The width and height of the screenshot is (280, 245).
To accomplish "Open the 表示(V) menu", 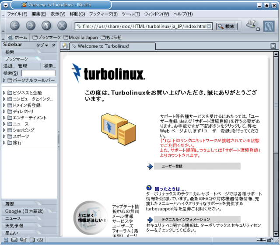I will coord(58,14).
